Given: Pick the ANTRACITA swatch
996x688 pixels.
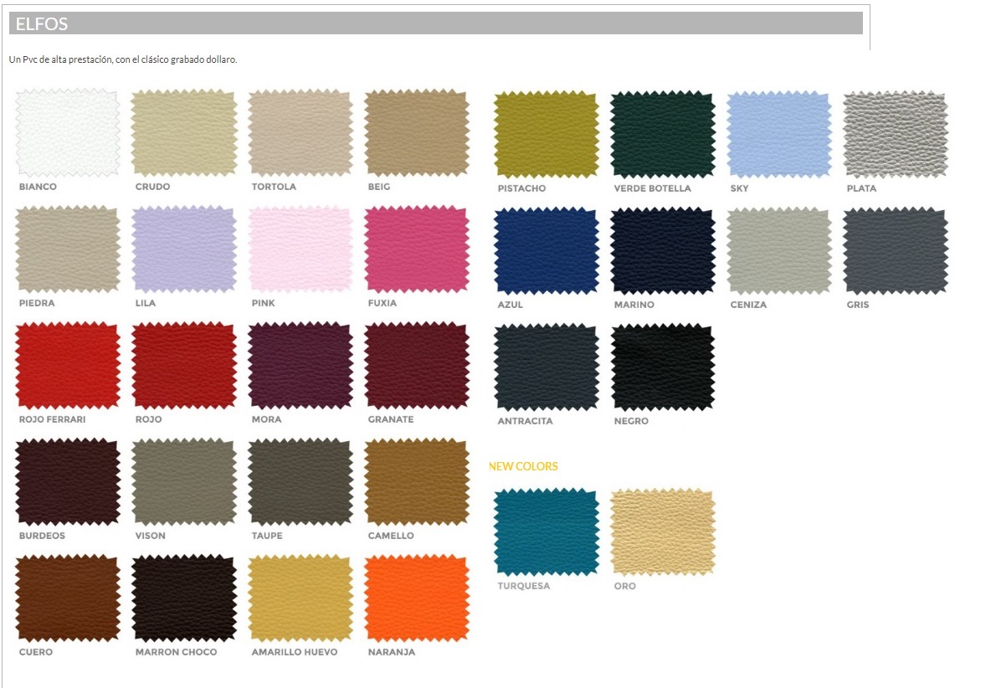Looking at the screenshot, I should point(547,367).
